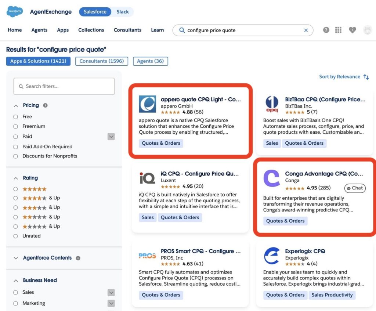Screen dimensions: 376x311
Task: Select 4 stars & Up rating
Action: point(15,198)
